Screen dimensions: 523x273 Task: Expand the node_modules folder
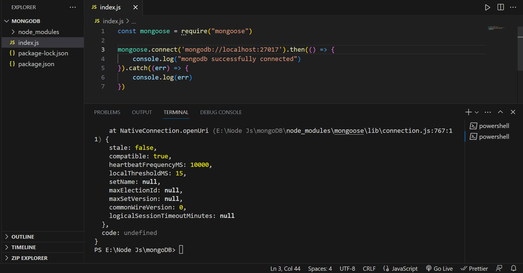(39, 32)
